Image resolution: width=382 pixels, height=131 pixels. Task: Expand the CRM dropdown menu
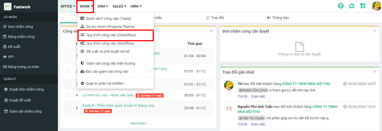(x=103, y=6)
